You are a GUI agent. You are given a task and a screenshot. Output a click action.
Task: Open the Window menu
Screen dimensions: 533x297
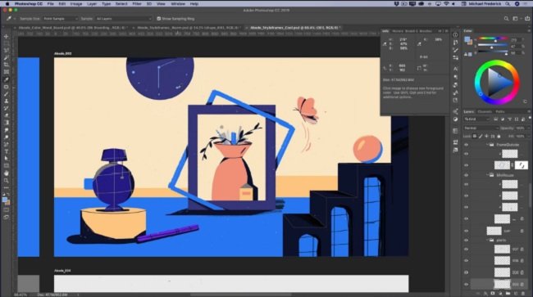coord(178,4)
